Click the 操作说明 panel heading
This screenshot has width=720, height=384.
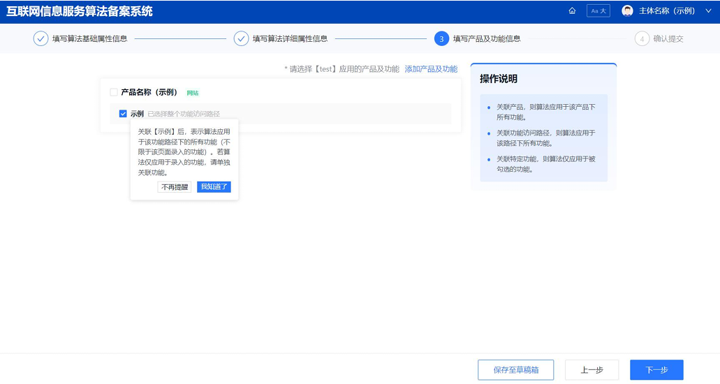(x=499, y=78)
